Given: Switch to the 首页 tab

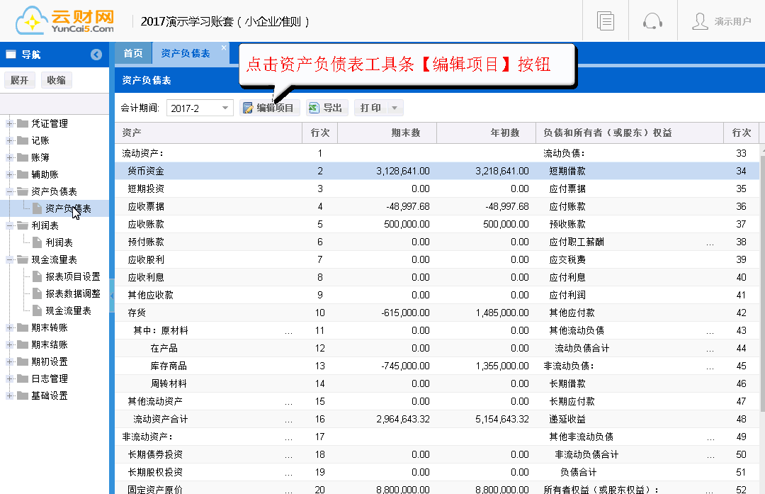Looking at the screenshot, I should pyautogui.click(x=133, y=53).
